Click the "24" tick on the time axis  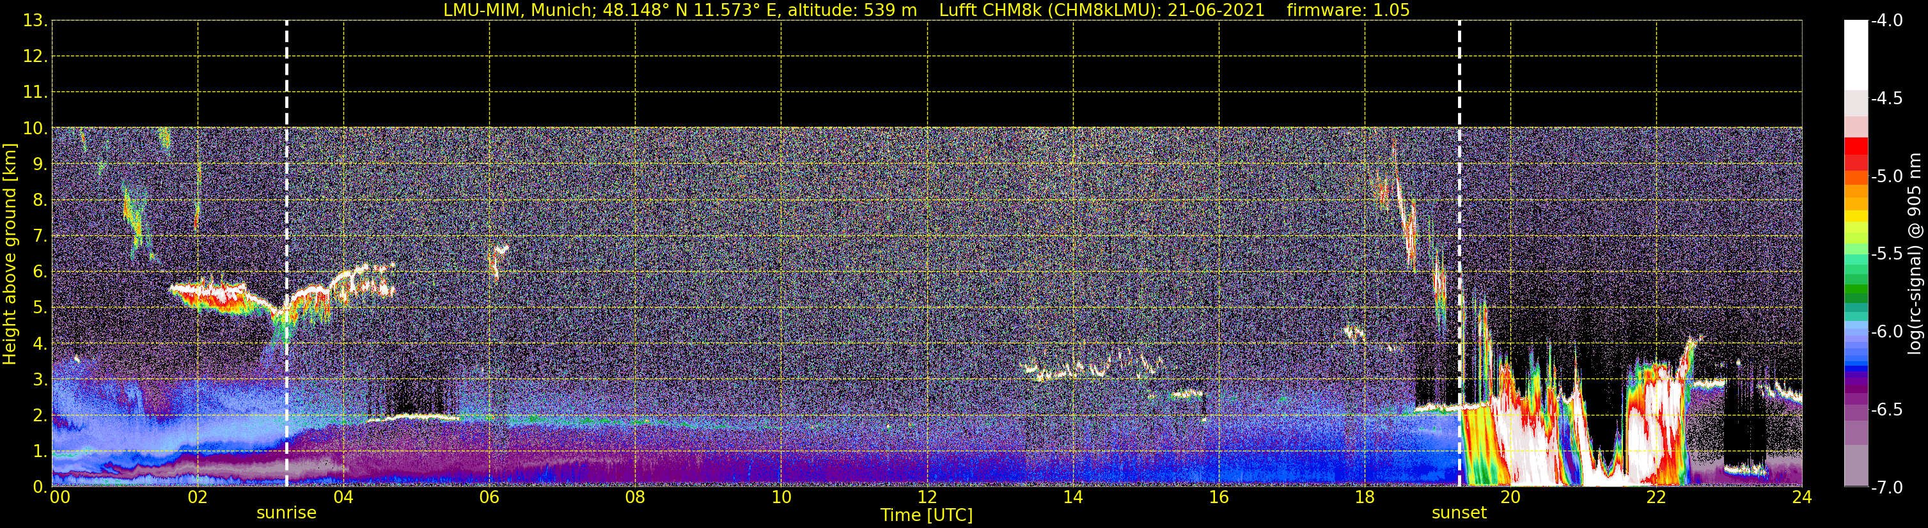pos(1802,497)
